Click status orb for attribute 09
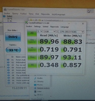The height and width of the screenshot is (101, 95). tap(9, 78)
